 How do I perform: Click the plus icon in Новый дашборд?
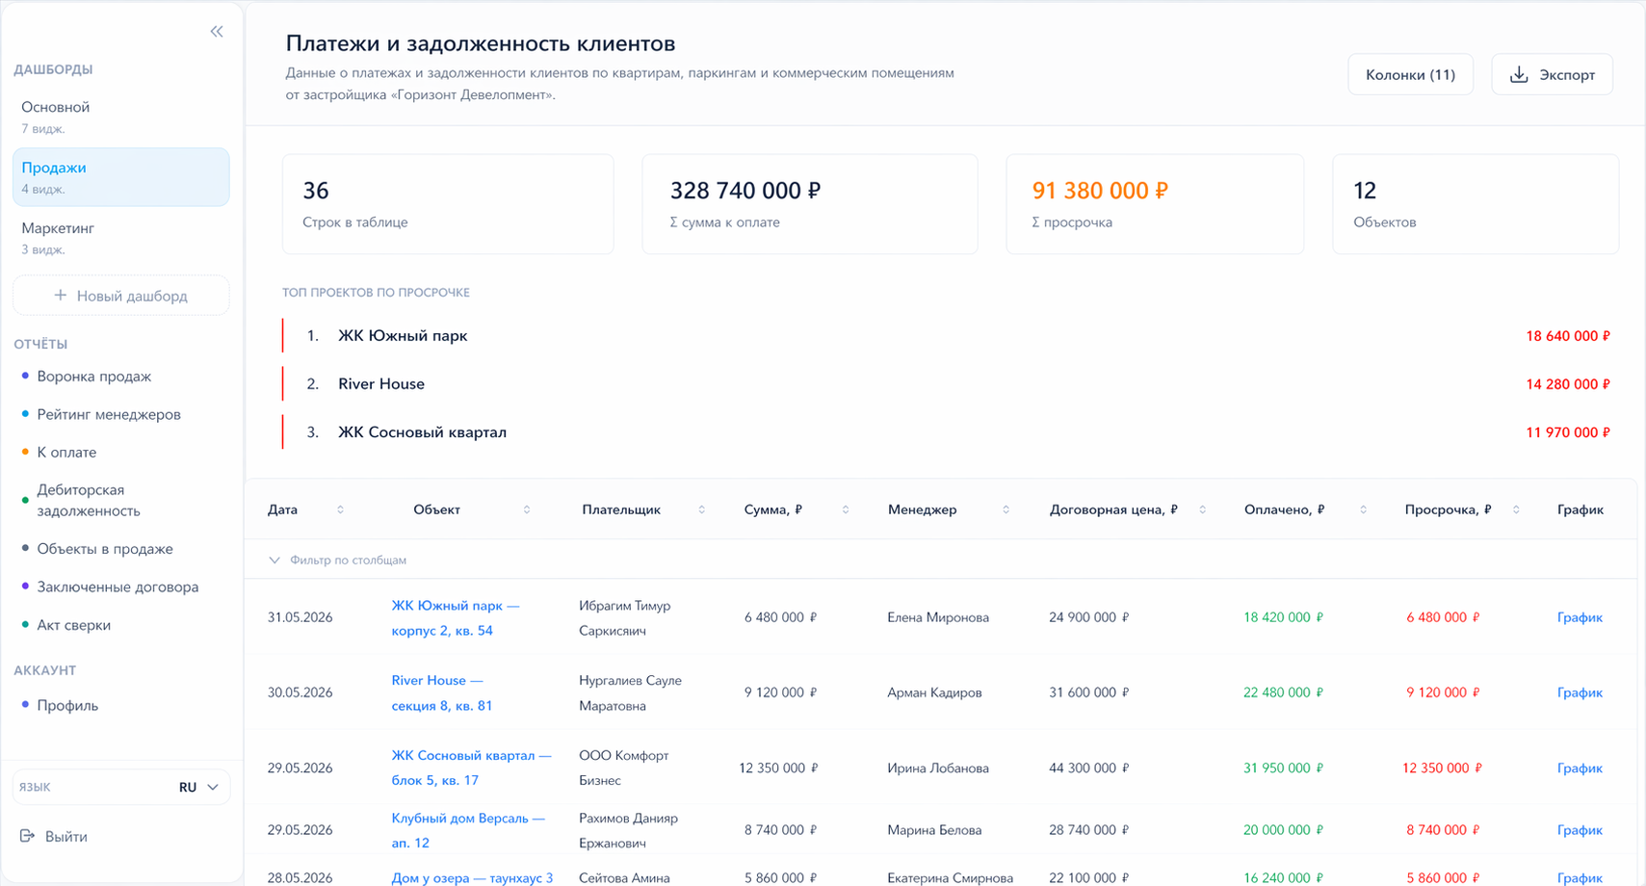60,296
